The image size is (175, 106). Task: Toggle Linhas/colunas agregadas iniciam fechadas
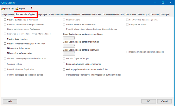click(5, 58)
